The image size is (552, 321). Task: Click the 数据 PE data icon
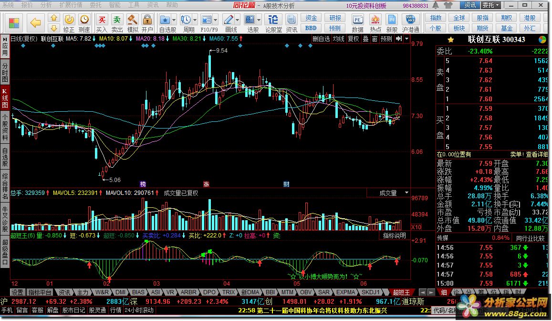coord(358,20)
